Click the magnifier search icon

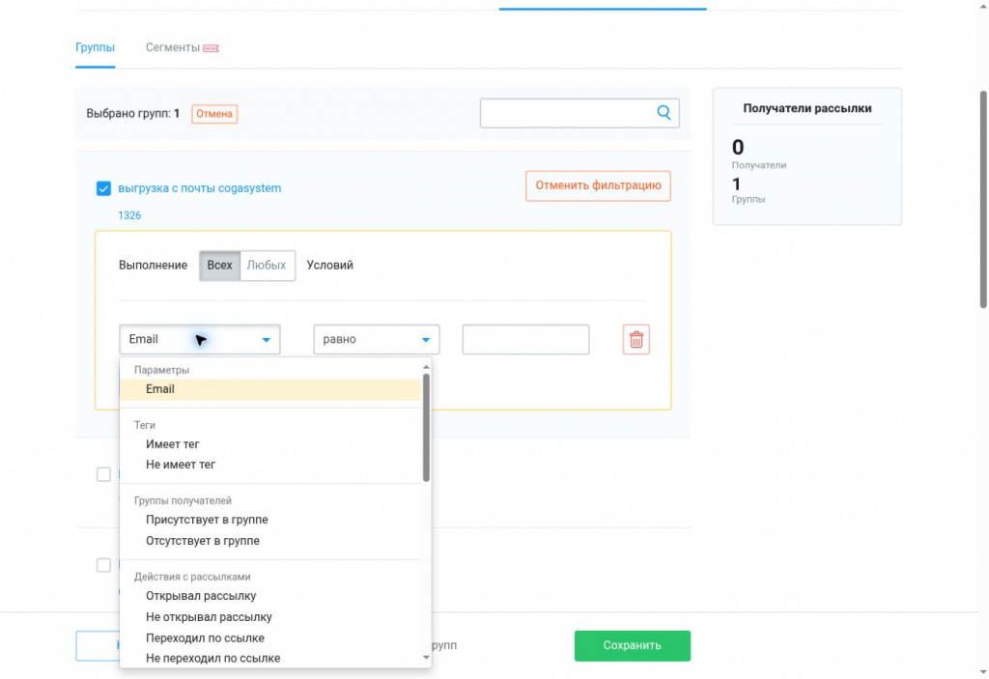[664, 113]
